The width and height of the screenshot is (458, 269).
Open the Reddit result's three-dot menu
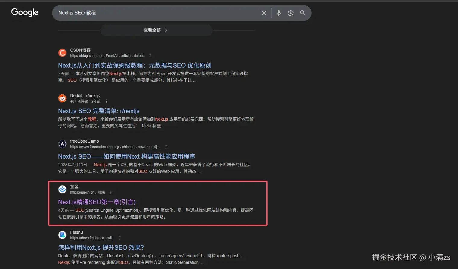pyautogui.click(x=107, y=101)
